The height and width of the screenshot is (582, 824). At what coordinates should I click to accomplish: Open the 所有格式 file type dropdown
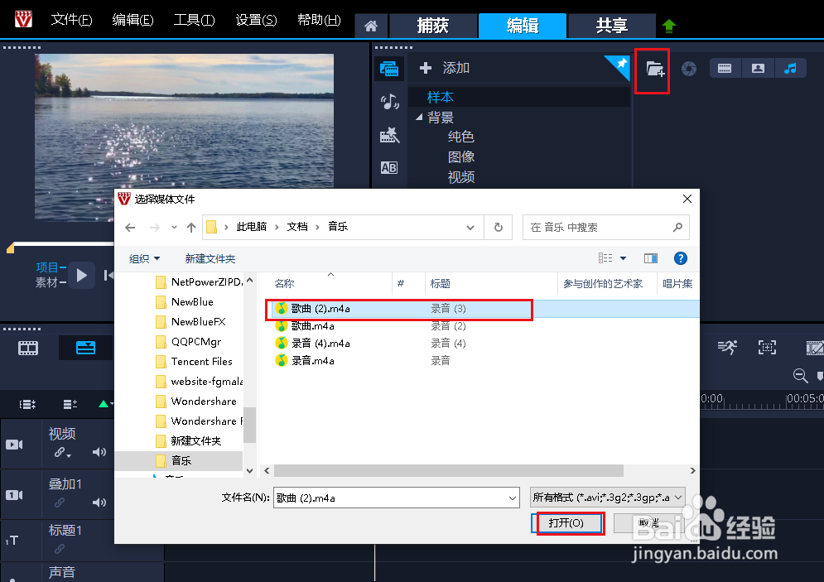pos(608,498)
